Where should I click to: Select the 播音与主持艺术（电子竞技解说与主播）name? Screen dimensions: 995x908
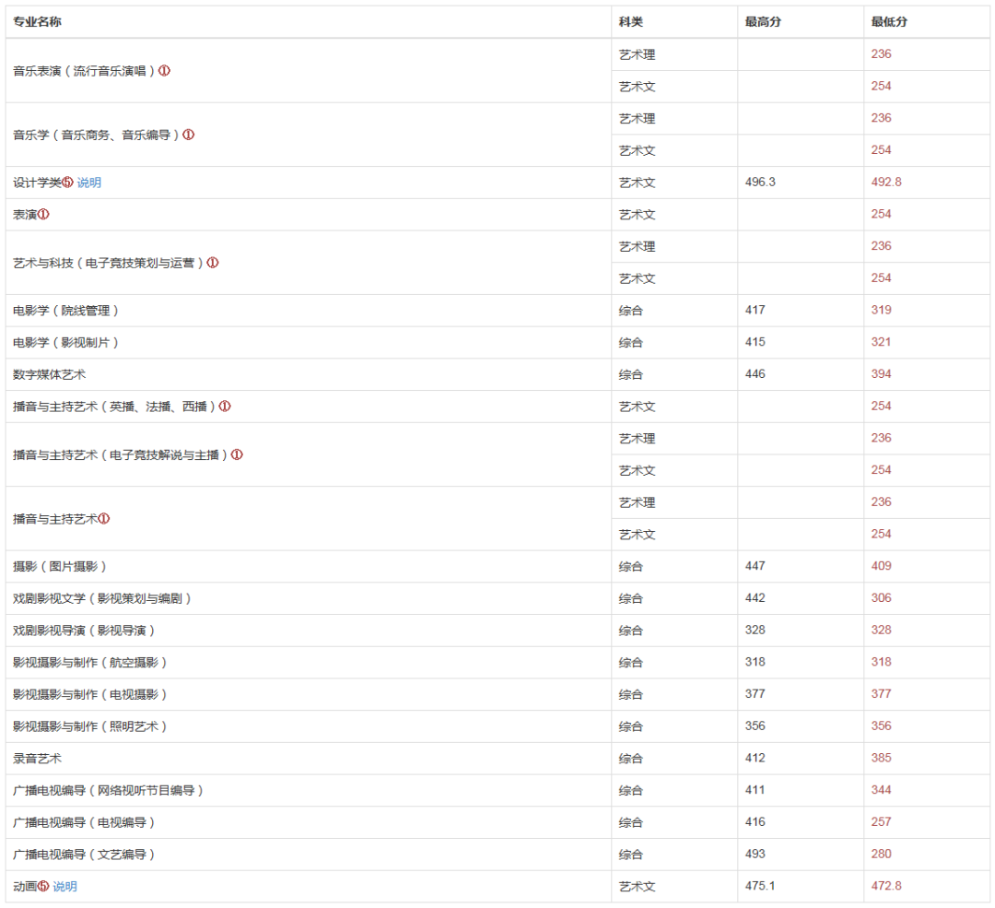tap(122, 455)
